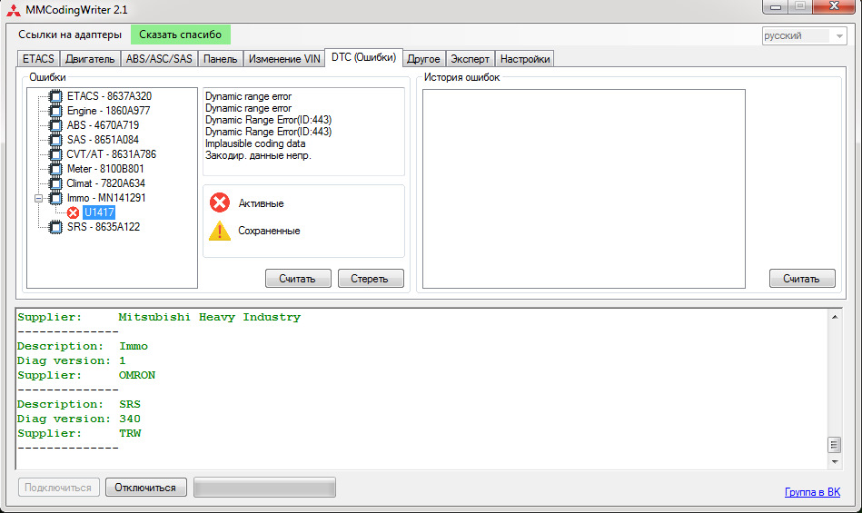Select the U1417 error code
The height and width of the screenshot is (513, 862).
99,212
